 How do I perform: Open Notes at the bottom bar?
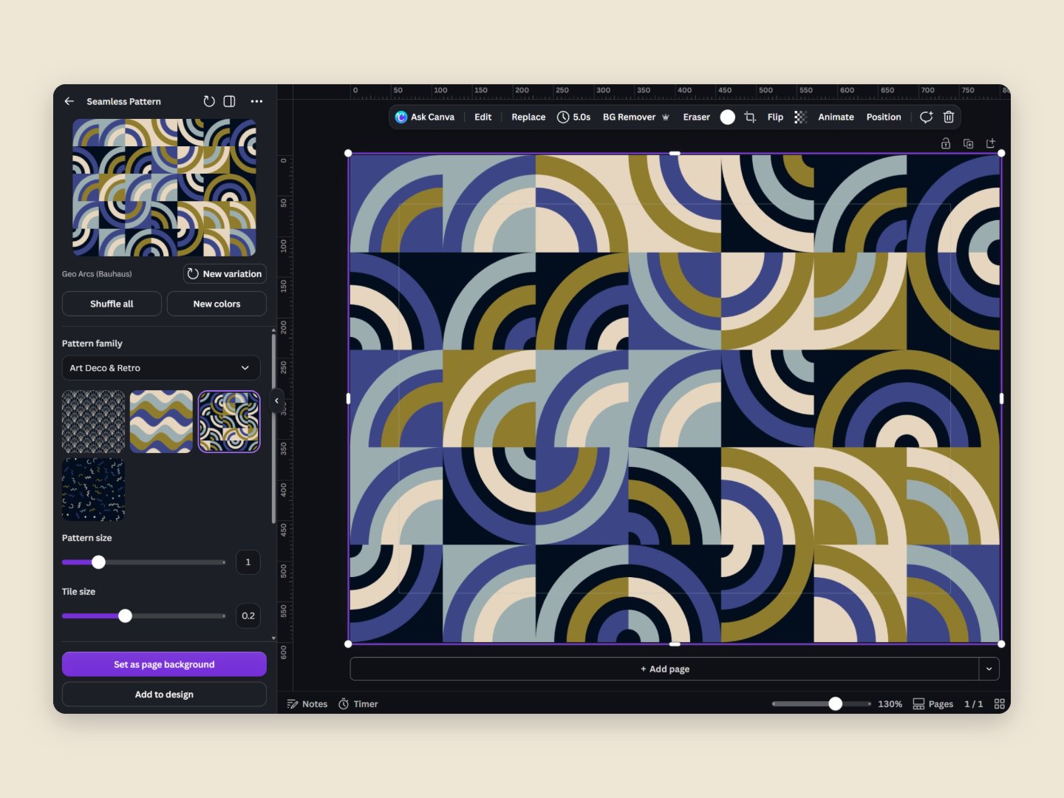(x=307, y=704)
